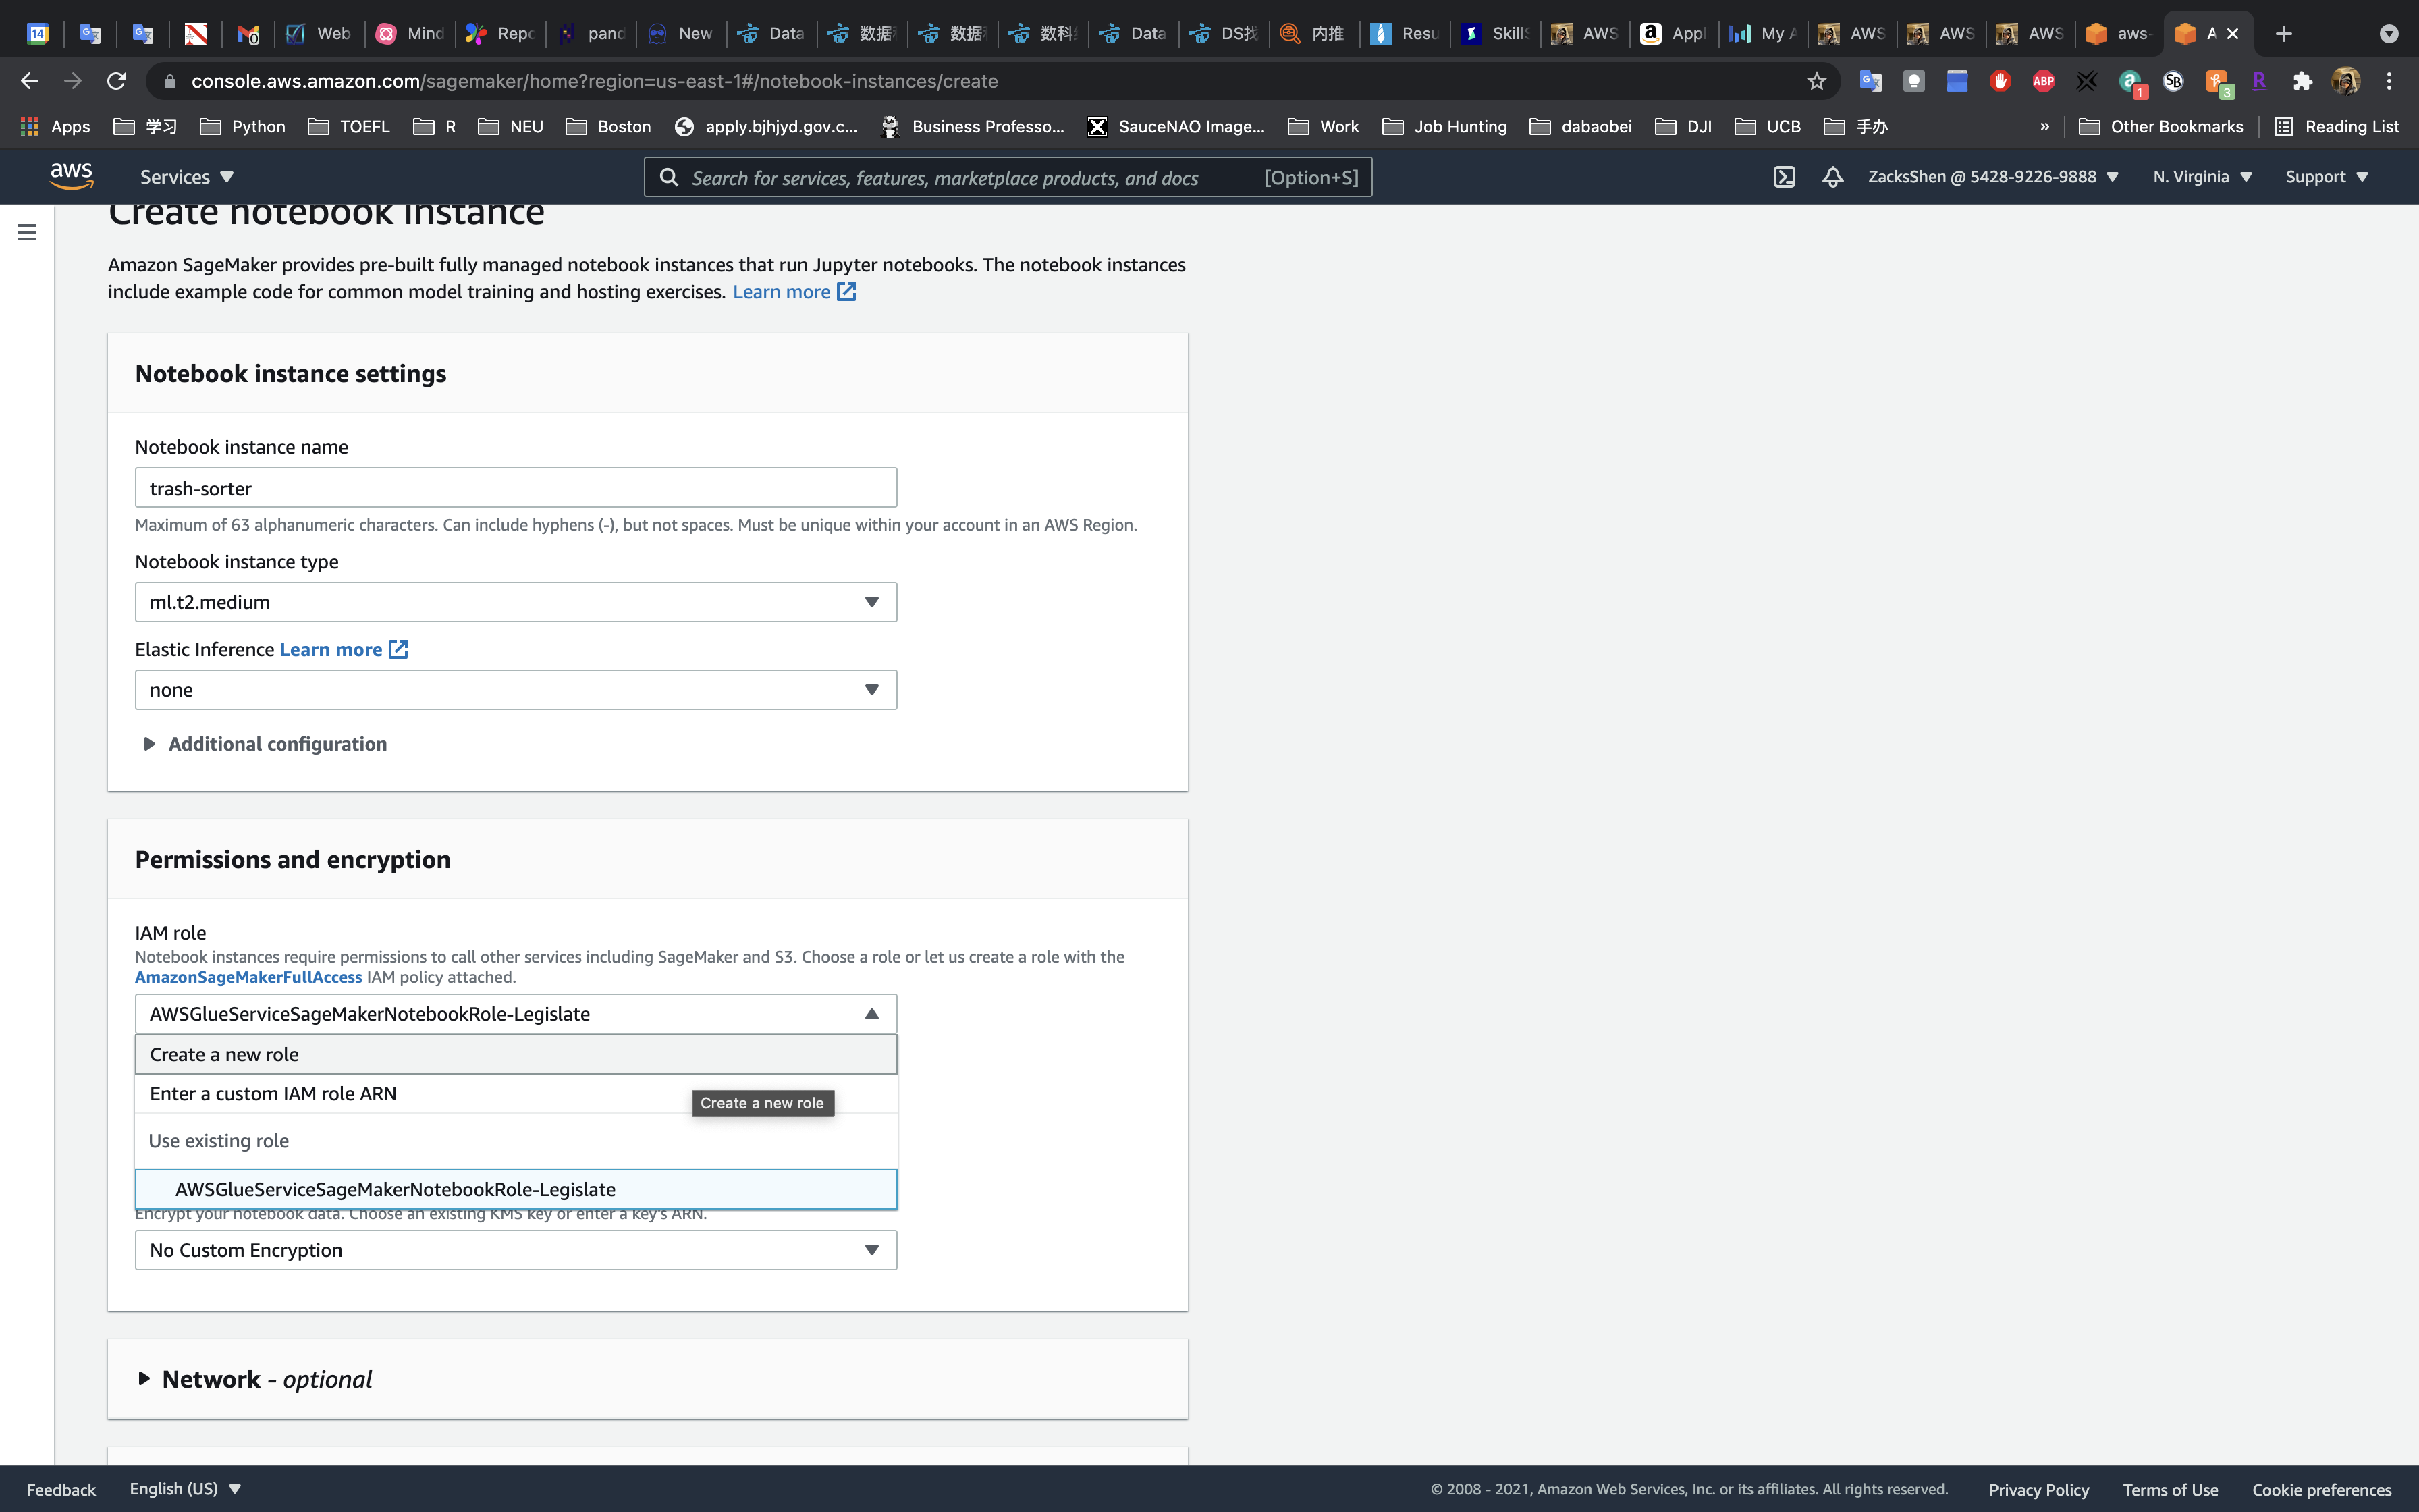2419x1512 pixels.
Task: Click the notifications bell icon
Action: point(1831,177)
